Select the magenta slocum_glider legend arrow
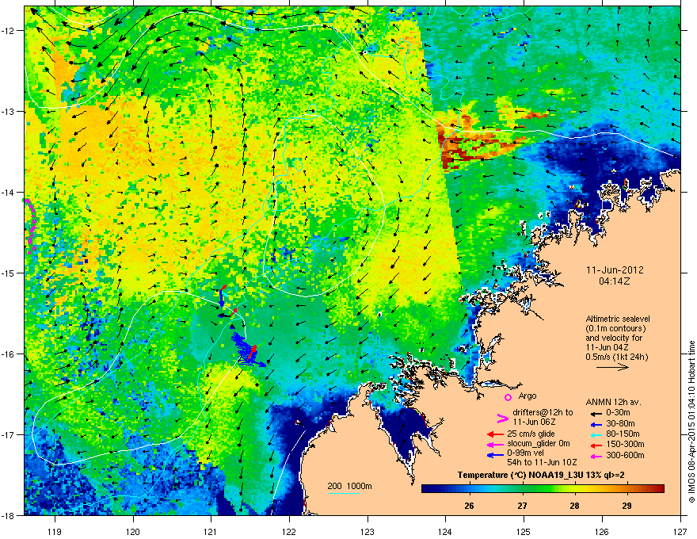Viewport: 697px width, 539px height. (x=495, y=444)
